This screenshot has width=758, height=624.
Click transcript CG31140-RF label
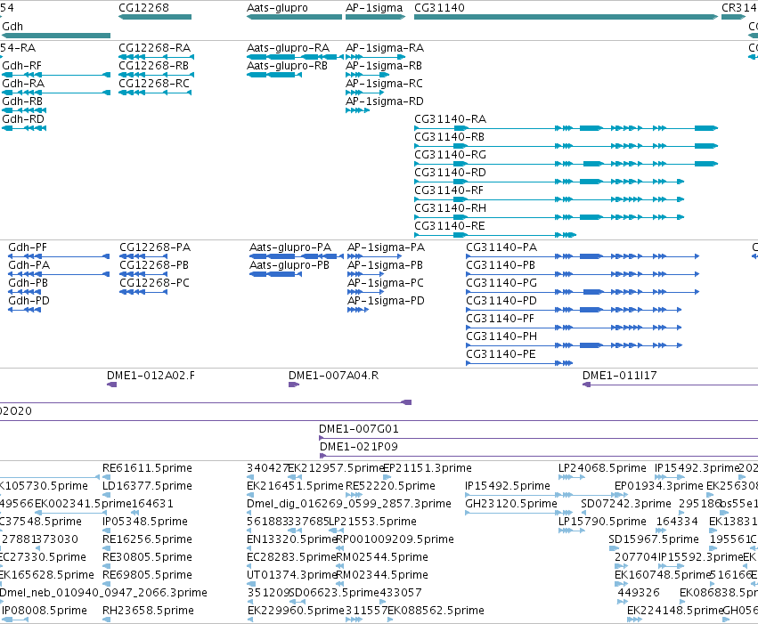tap(449, 190)
